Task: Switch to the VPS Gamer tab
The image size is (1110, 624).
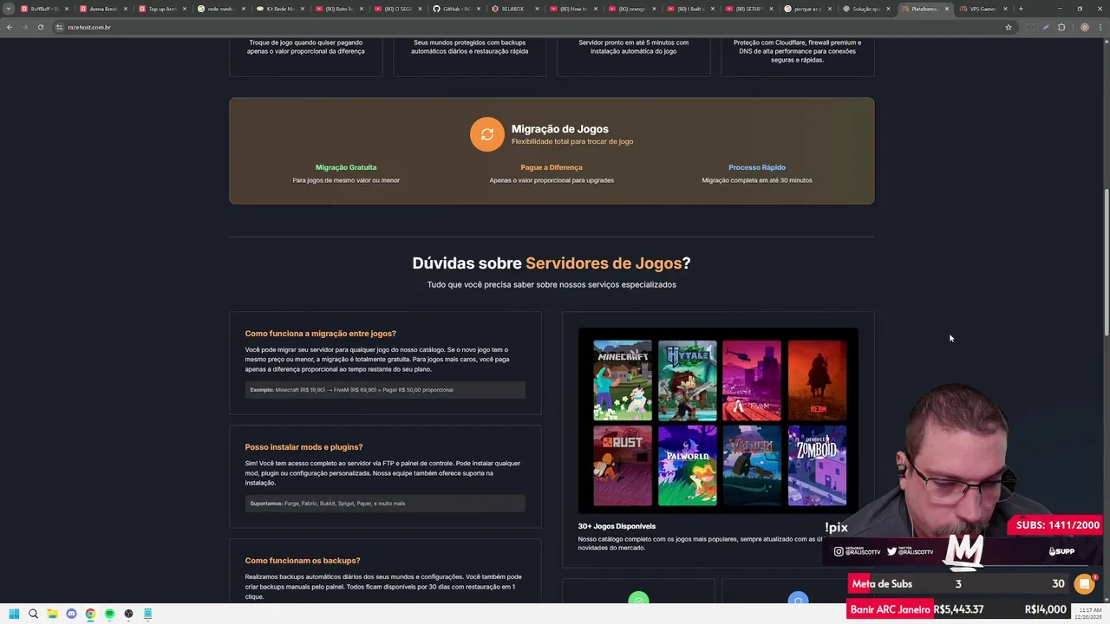Action: pos(977,9)
